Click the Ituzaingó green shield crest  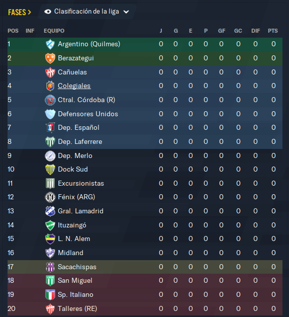click(x=50, y=225)
